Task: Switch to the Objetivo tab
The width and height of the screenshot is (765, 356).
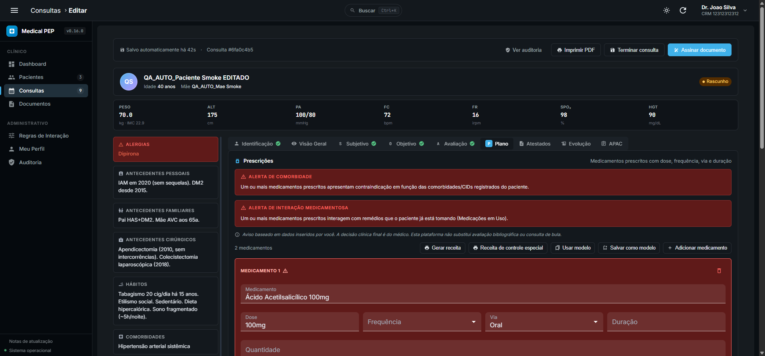Action: 406,144
